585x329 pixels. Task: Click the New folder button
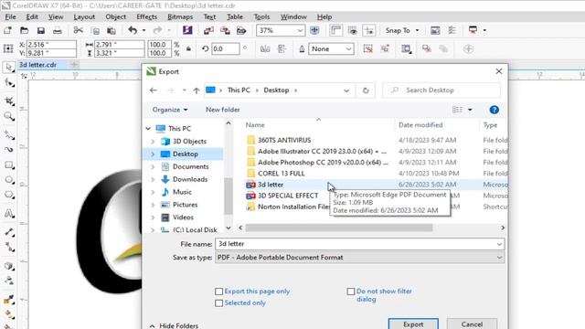tap(223, 110)
